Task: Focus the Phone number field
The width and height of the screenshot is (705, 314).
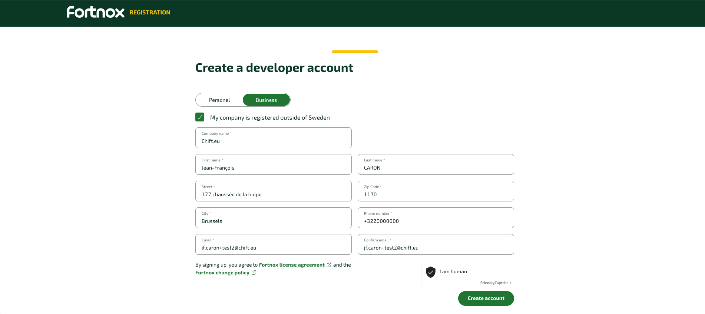Action: coord(436,218)
